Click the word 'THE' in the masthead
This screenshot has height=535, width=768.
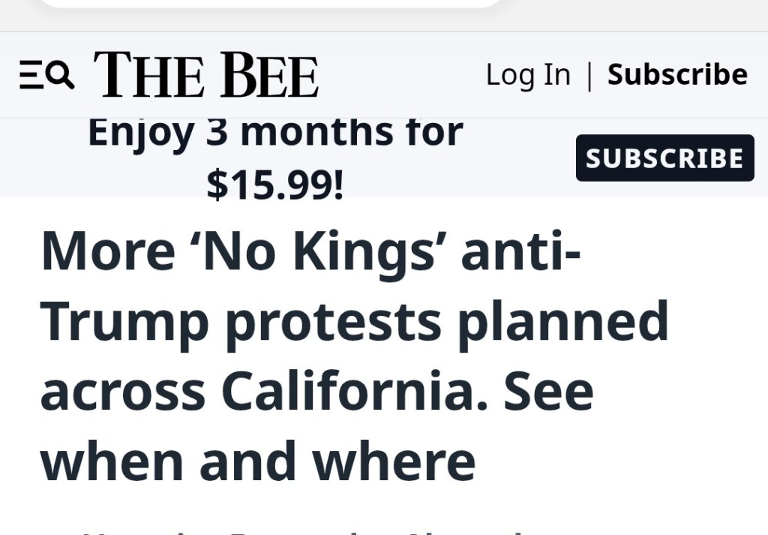coord(148,75)
